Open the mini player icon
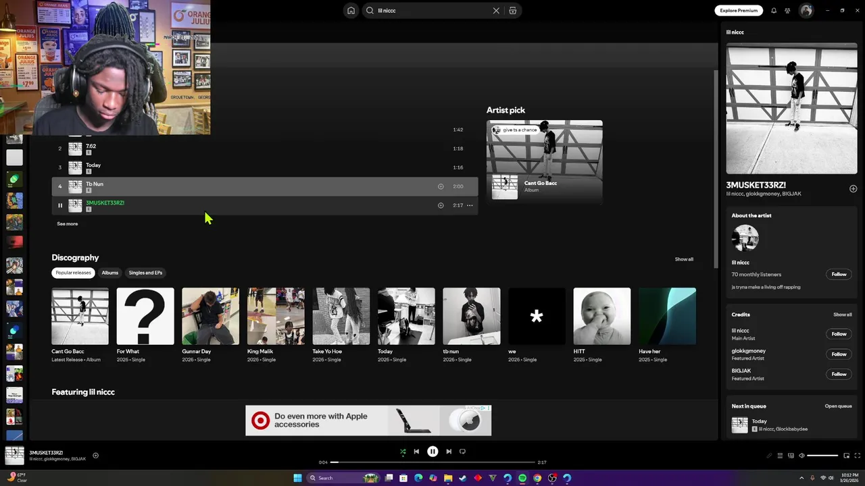Screen dimensions: 865x486 tap(846, 456)
